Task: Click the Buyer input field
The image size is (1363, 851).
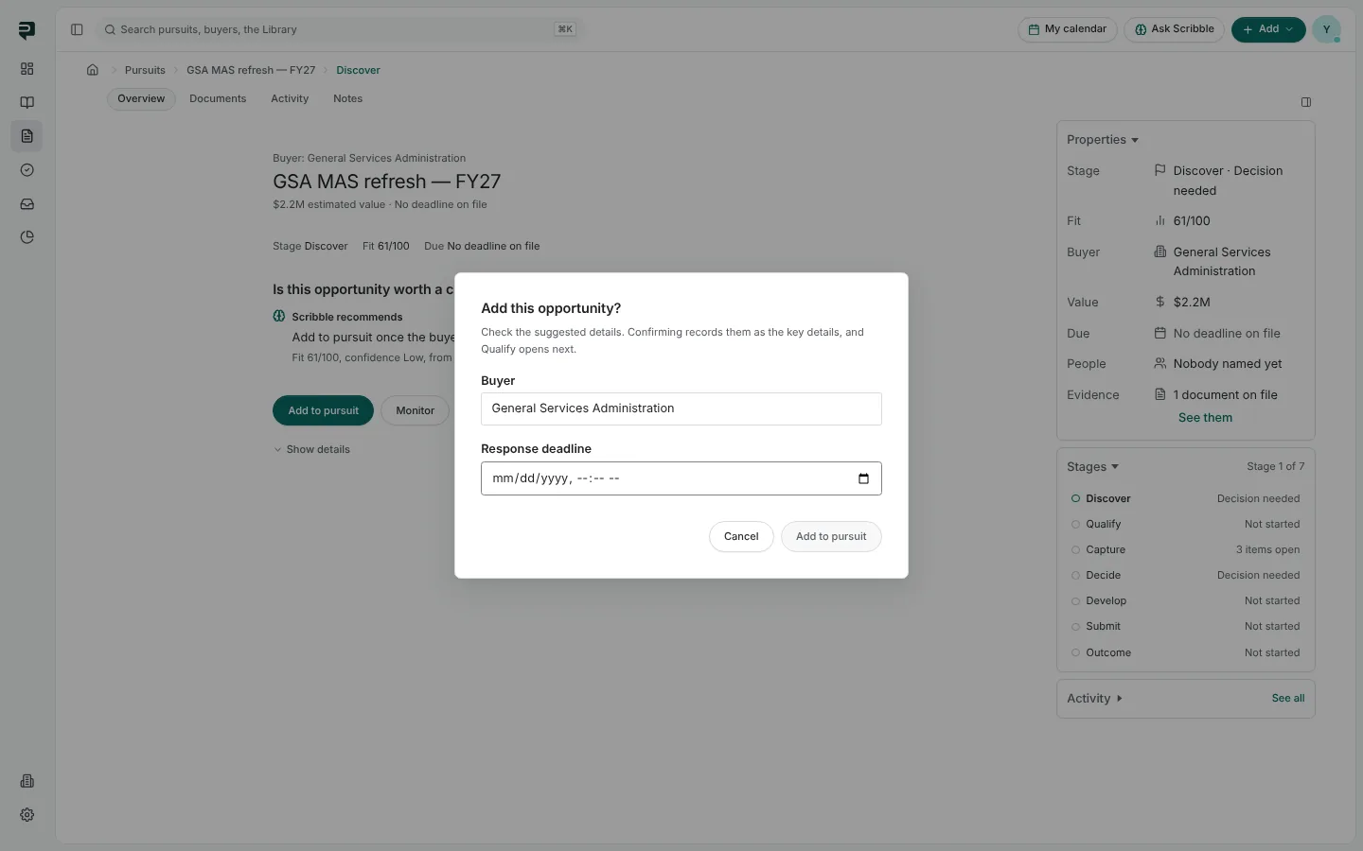Action: (681, 408)
